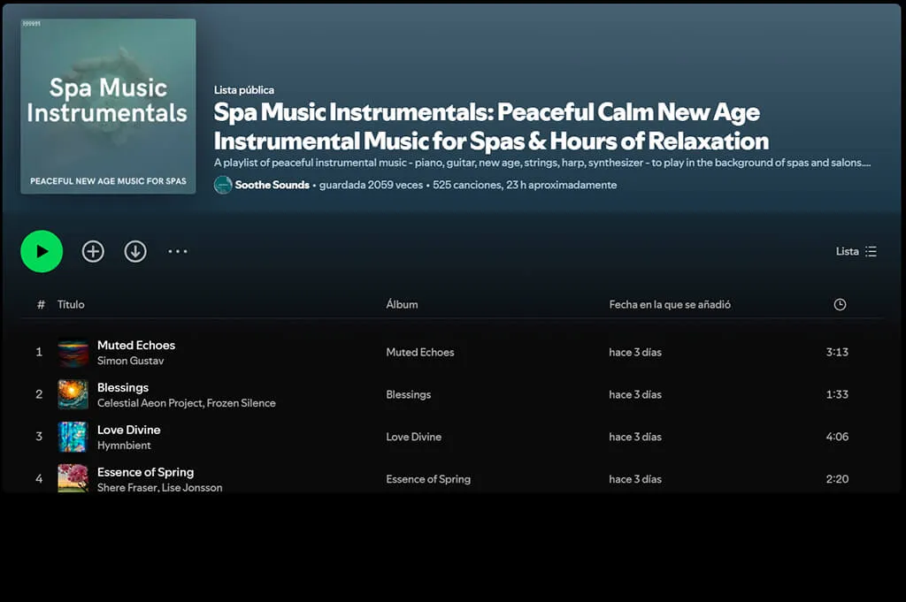Click the Título column header
The image size is (906, 602).
click(71, 304)
